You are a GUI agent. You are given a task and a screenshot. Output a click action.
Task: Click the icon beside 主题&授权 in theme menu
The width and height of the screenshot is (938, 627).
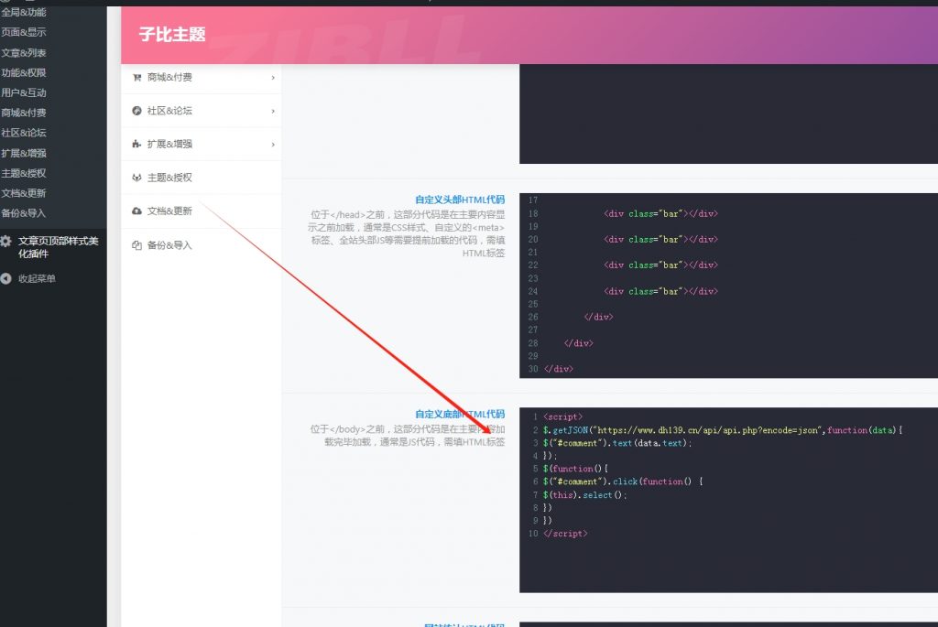point(137,178)
